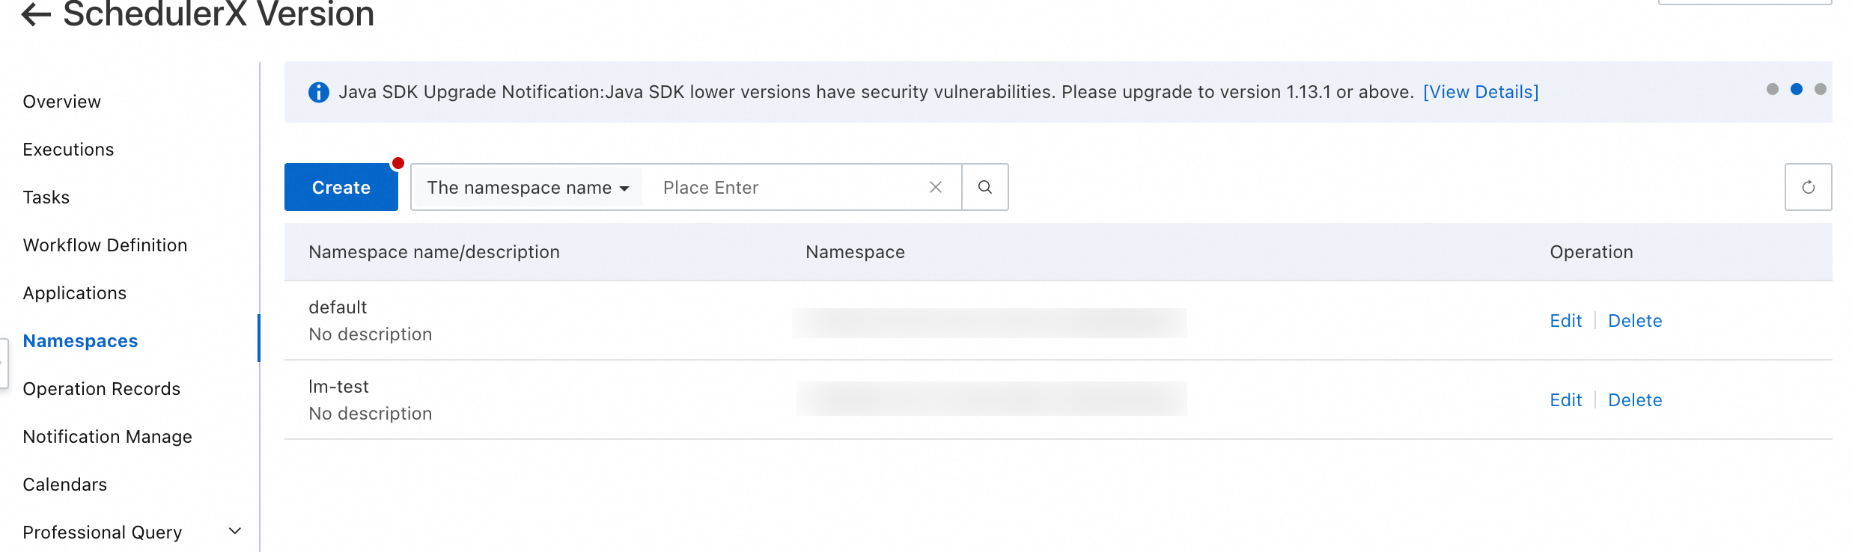Select the first notification carousel dot
The height and width of the screenshot is (552, 1852).
coord(1772,89)
